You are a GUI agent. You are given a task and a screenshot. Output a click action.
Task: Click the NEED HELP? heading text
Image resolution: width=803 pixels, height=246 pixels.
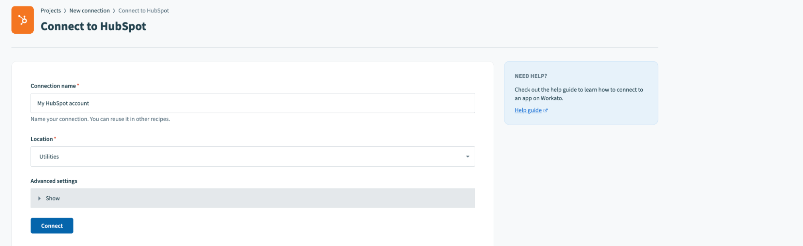[531, 76]
